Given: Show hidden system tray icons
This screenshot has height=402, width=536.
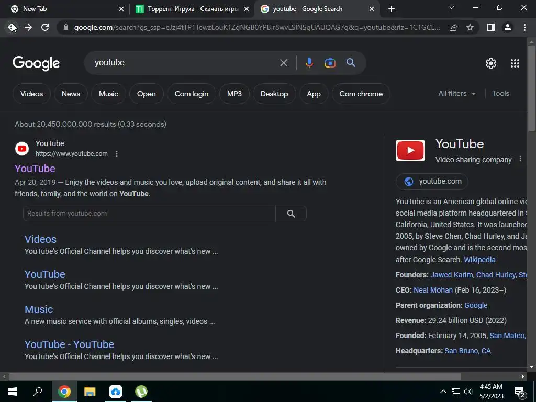Looking at the screenshot, I should (x=443, y=392).
